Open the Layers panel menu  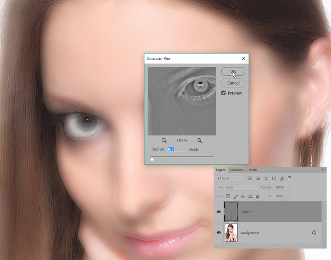pyautogui.click(x=323, y=170)
